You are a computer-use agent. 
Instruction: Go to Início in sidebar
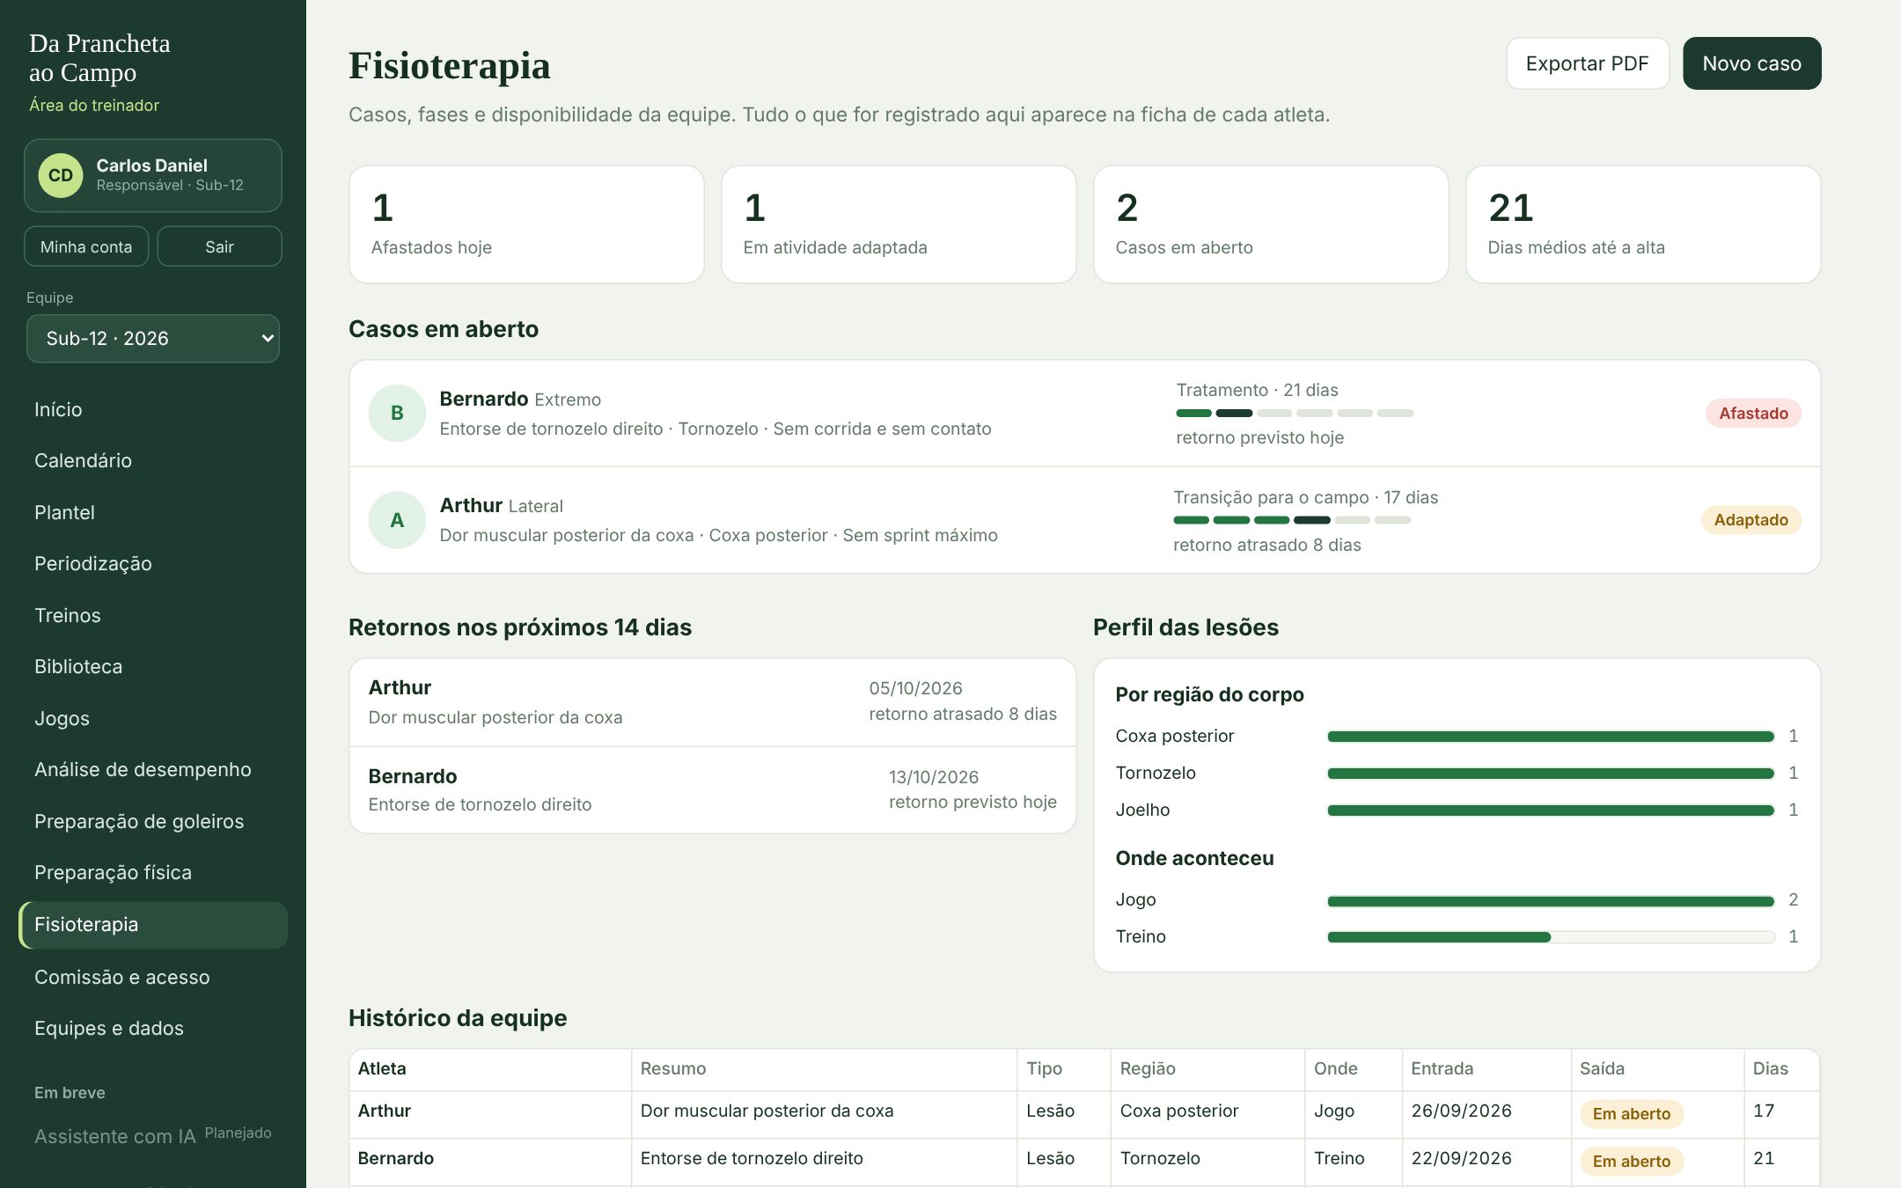[x=153, y=409]
